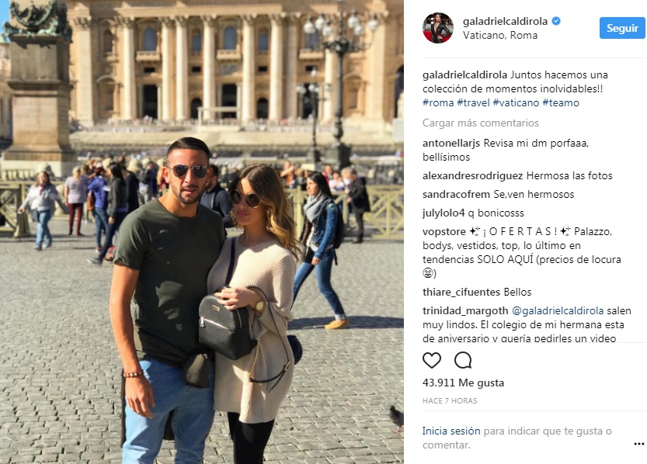This screenshot has width=647, height=464.
Task: Open the #vaticano hashtag
Action: (x=516, y=102)
